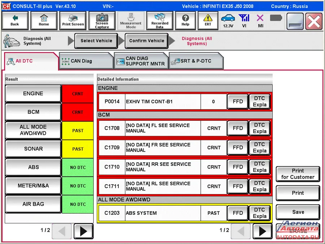The width and height of the screenshot is (325, 244).
Task: Open DTC Expla for P0014
Action: [x=260, y=102]
